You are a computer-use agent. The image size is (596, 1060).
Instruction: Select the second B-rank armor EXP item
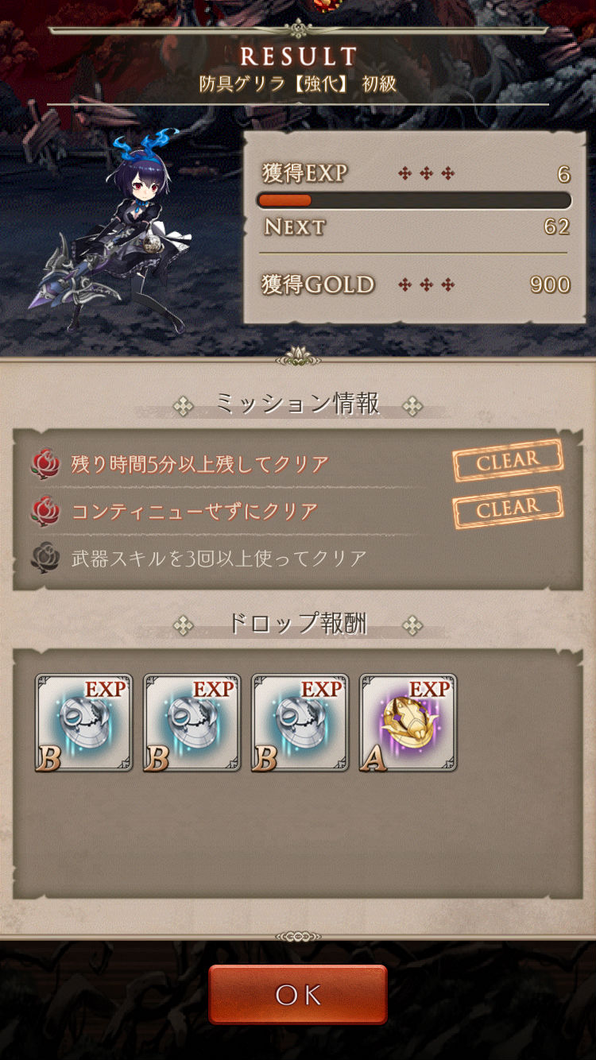tap(192, 723)
